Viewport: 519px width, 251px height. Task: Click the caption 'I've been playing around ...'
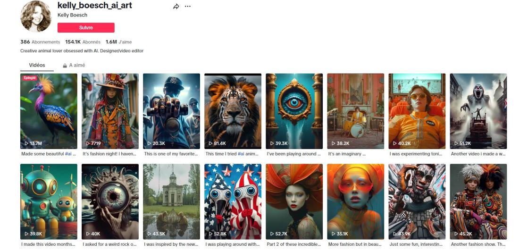point(294,154)
